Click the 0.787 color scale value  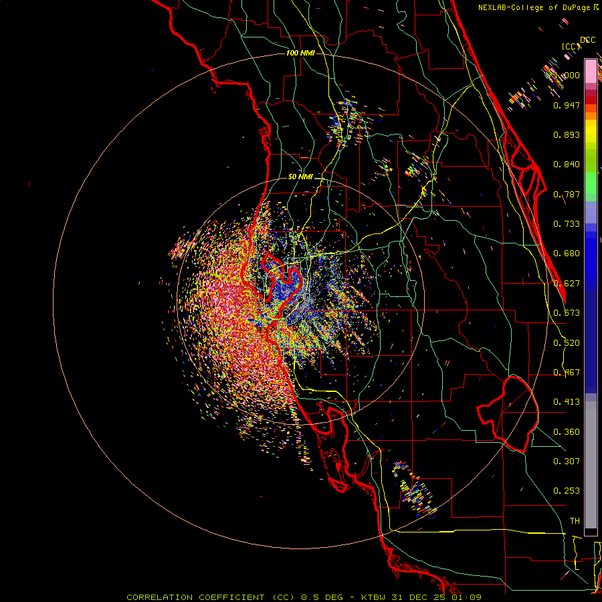567,194
